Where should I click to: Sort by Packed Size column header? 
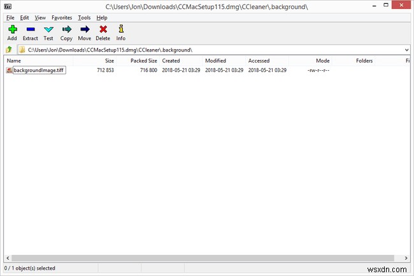coord(138,61)
